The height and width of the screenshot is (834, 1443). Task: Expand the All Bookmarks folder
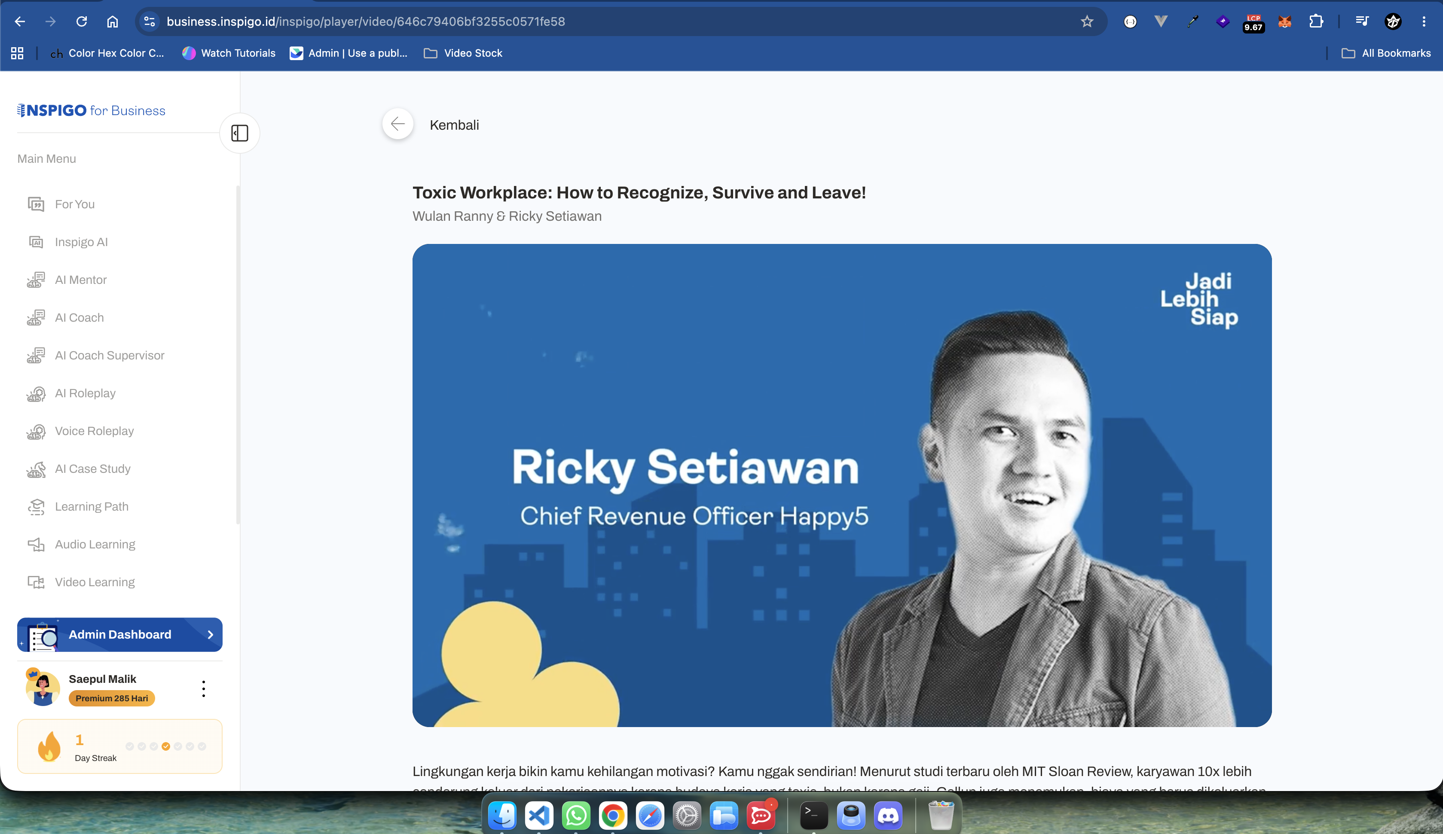point(1386,53)
